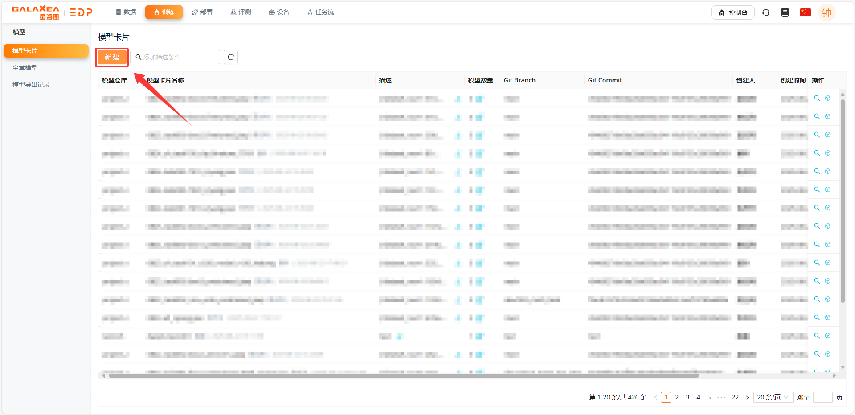Click the cube icon in first table row
The height and width of the screenshot is (415, 855).
[x=828, y=98]
